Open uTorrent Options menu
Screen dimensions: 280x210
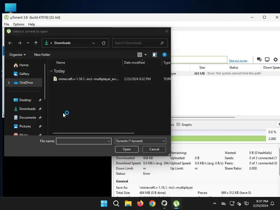pos(19,24)
